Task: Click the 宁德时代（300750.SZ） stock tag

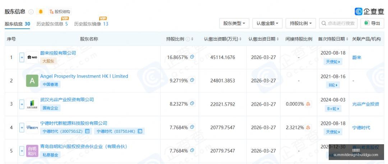Action: point(66,131)
